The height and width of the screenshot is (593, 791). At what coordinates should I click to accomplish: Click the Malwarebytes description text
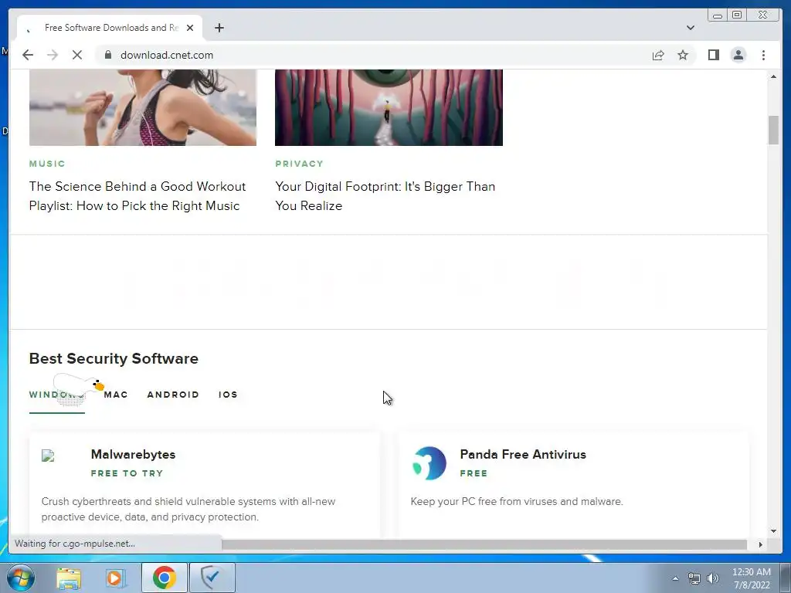(x=188, y=510)
